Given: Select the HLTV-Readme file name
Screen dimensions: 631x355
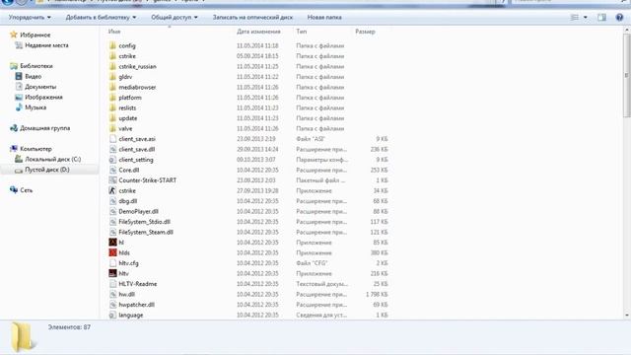Looking at the screenshot, I should (138, 284).
